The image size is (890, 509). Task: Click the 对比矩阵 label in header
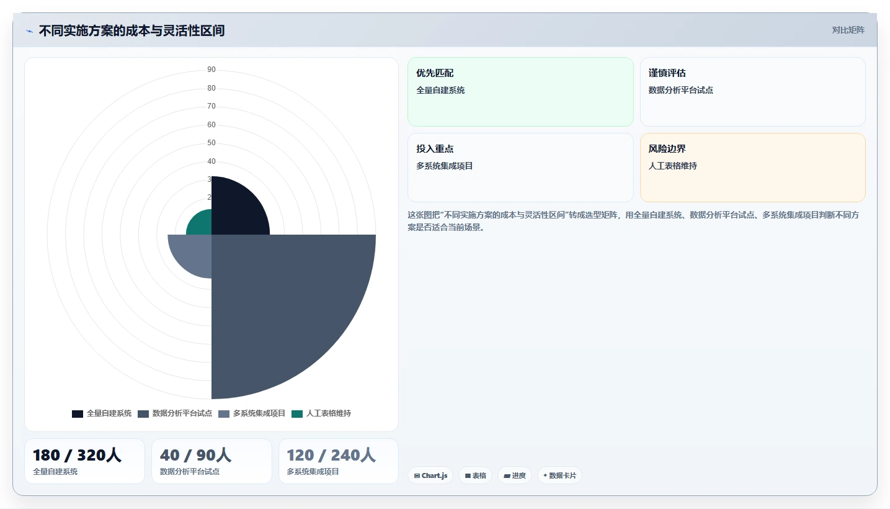pos(848,30)
